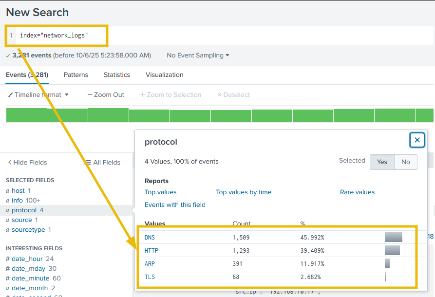The image size is (435, 297).
Task: Open the Rare values report
Action: (357, 192)
